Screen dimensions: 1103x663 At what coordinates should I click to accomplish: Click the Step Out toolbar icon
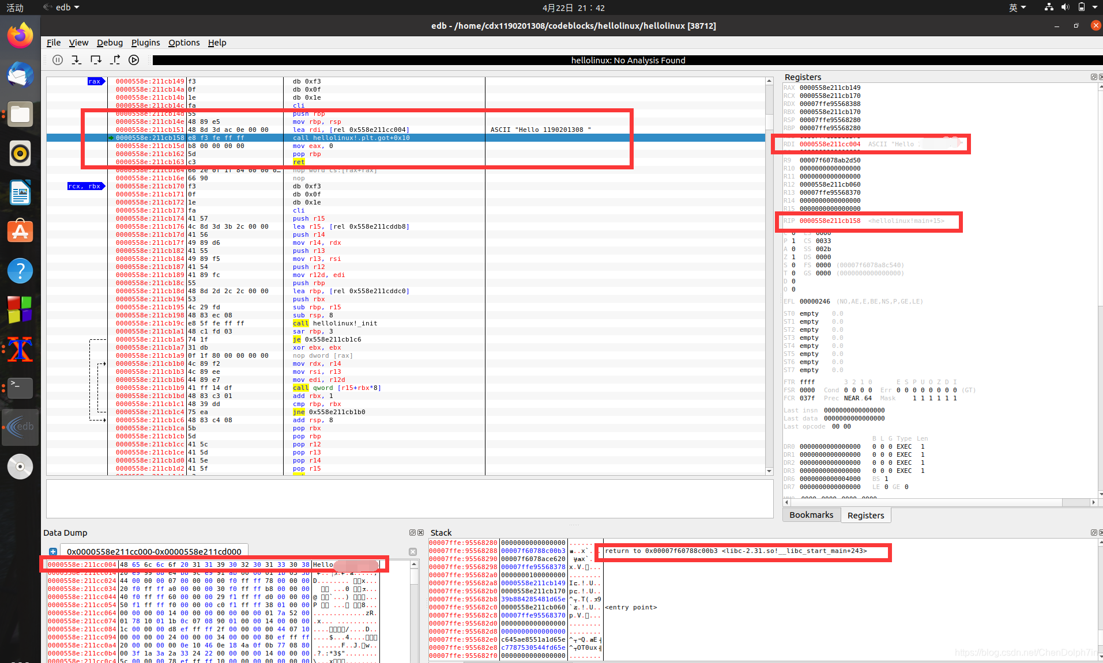115,60
